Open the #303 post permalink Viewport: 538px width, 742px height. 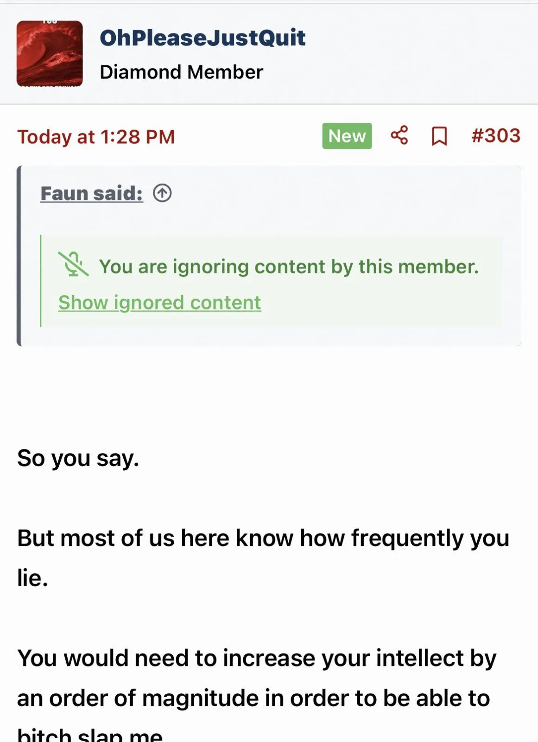(x=495, y=136)
